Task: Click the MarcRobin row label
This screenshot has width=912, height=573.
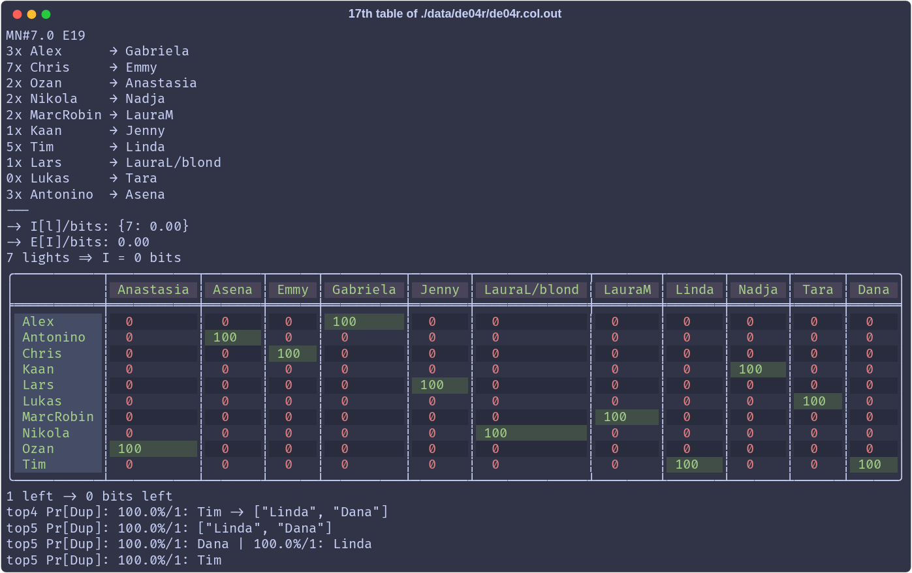Action: coord(58,417)
